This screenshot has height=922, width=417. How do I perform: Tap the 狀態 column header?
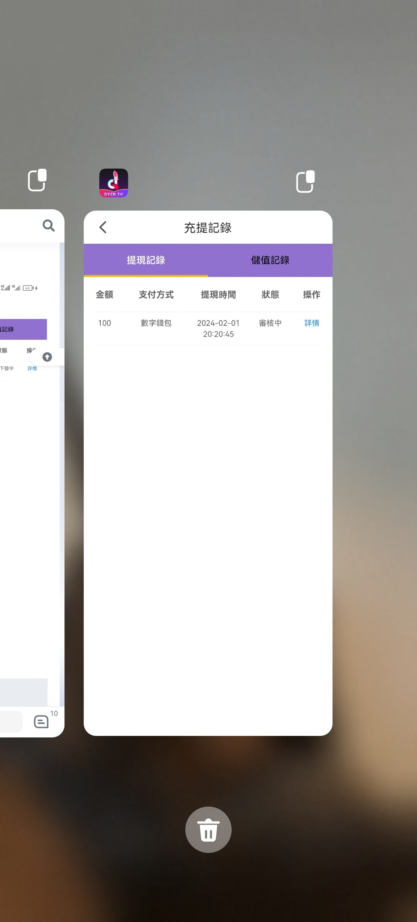(x=270, y=295)
